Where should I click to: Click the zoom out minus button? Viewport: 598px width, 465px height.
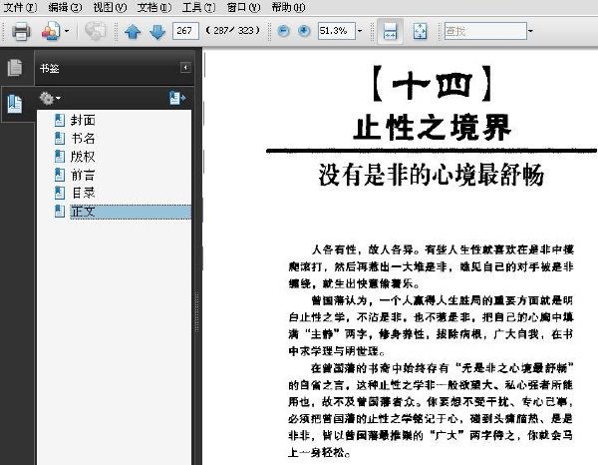click(283, 31)
